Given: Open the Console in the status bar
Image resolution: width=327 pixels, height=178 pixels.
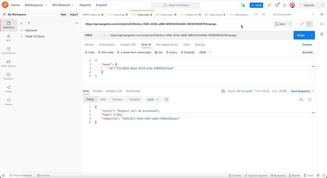Looking at the screenshot, I should coord(44,175).
